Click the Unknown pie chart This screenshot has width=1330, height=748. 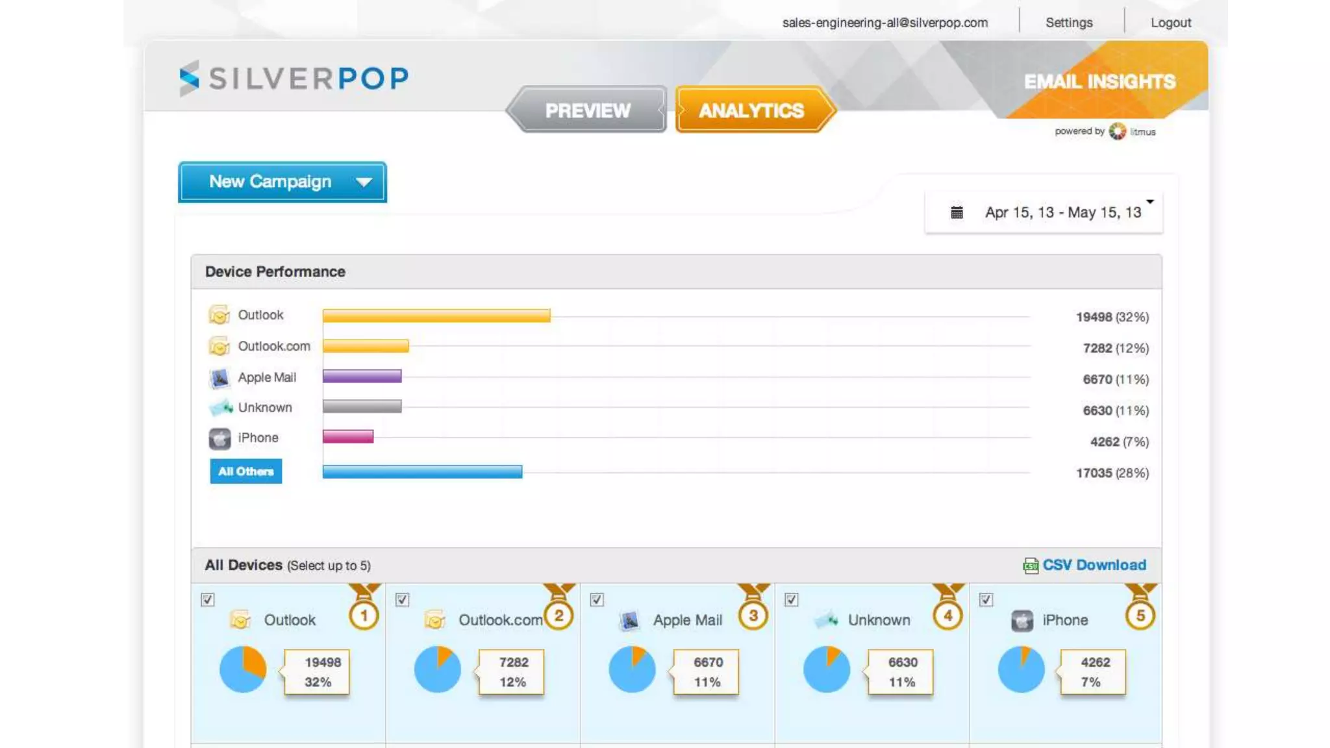tap(827, 669)
